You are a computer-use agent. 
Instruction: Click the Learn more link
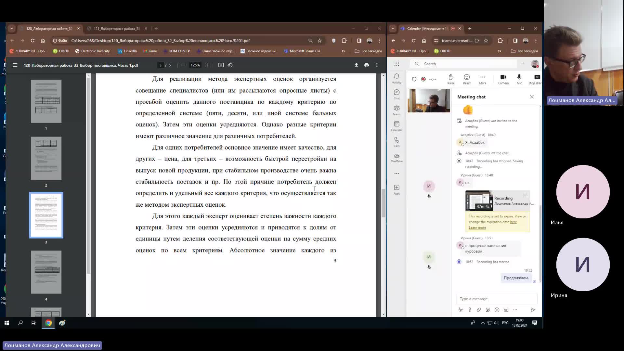477,227
